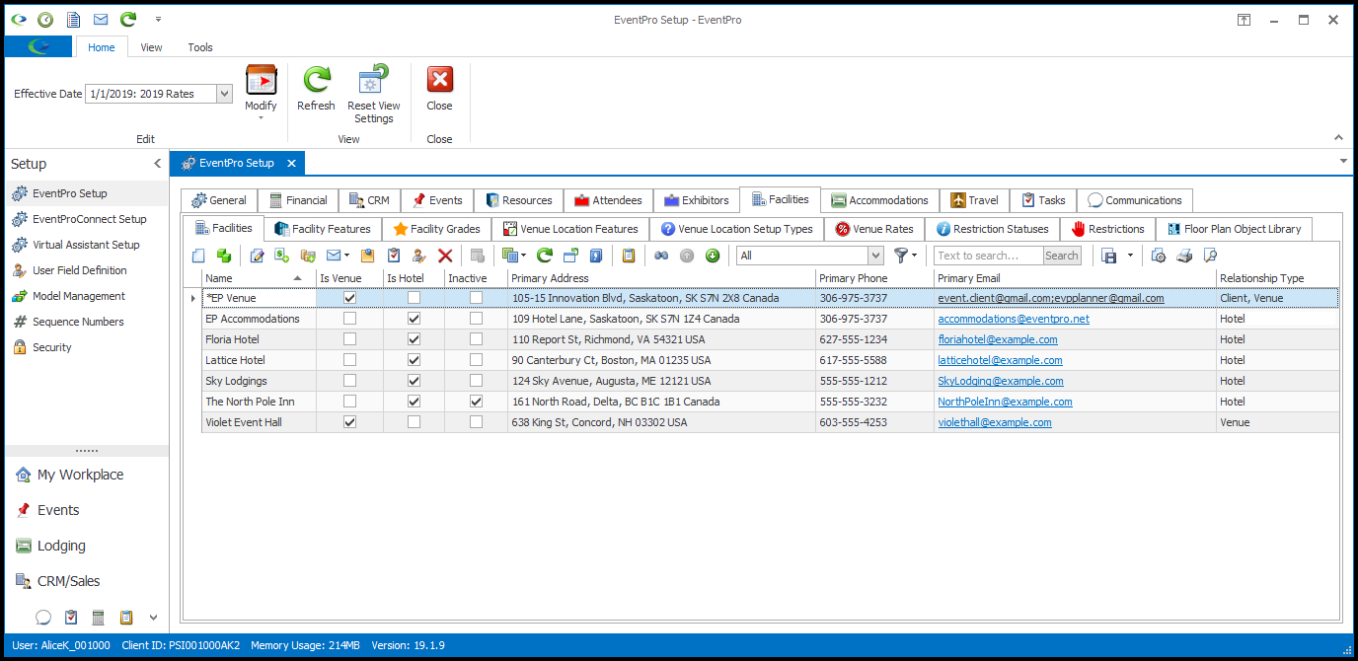
Task: Open the save layout dropdown arrow
Action: point(1130,256)
